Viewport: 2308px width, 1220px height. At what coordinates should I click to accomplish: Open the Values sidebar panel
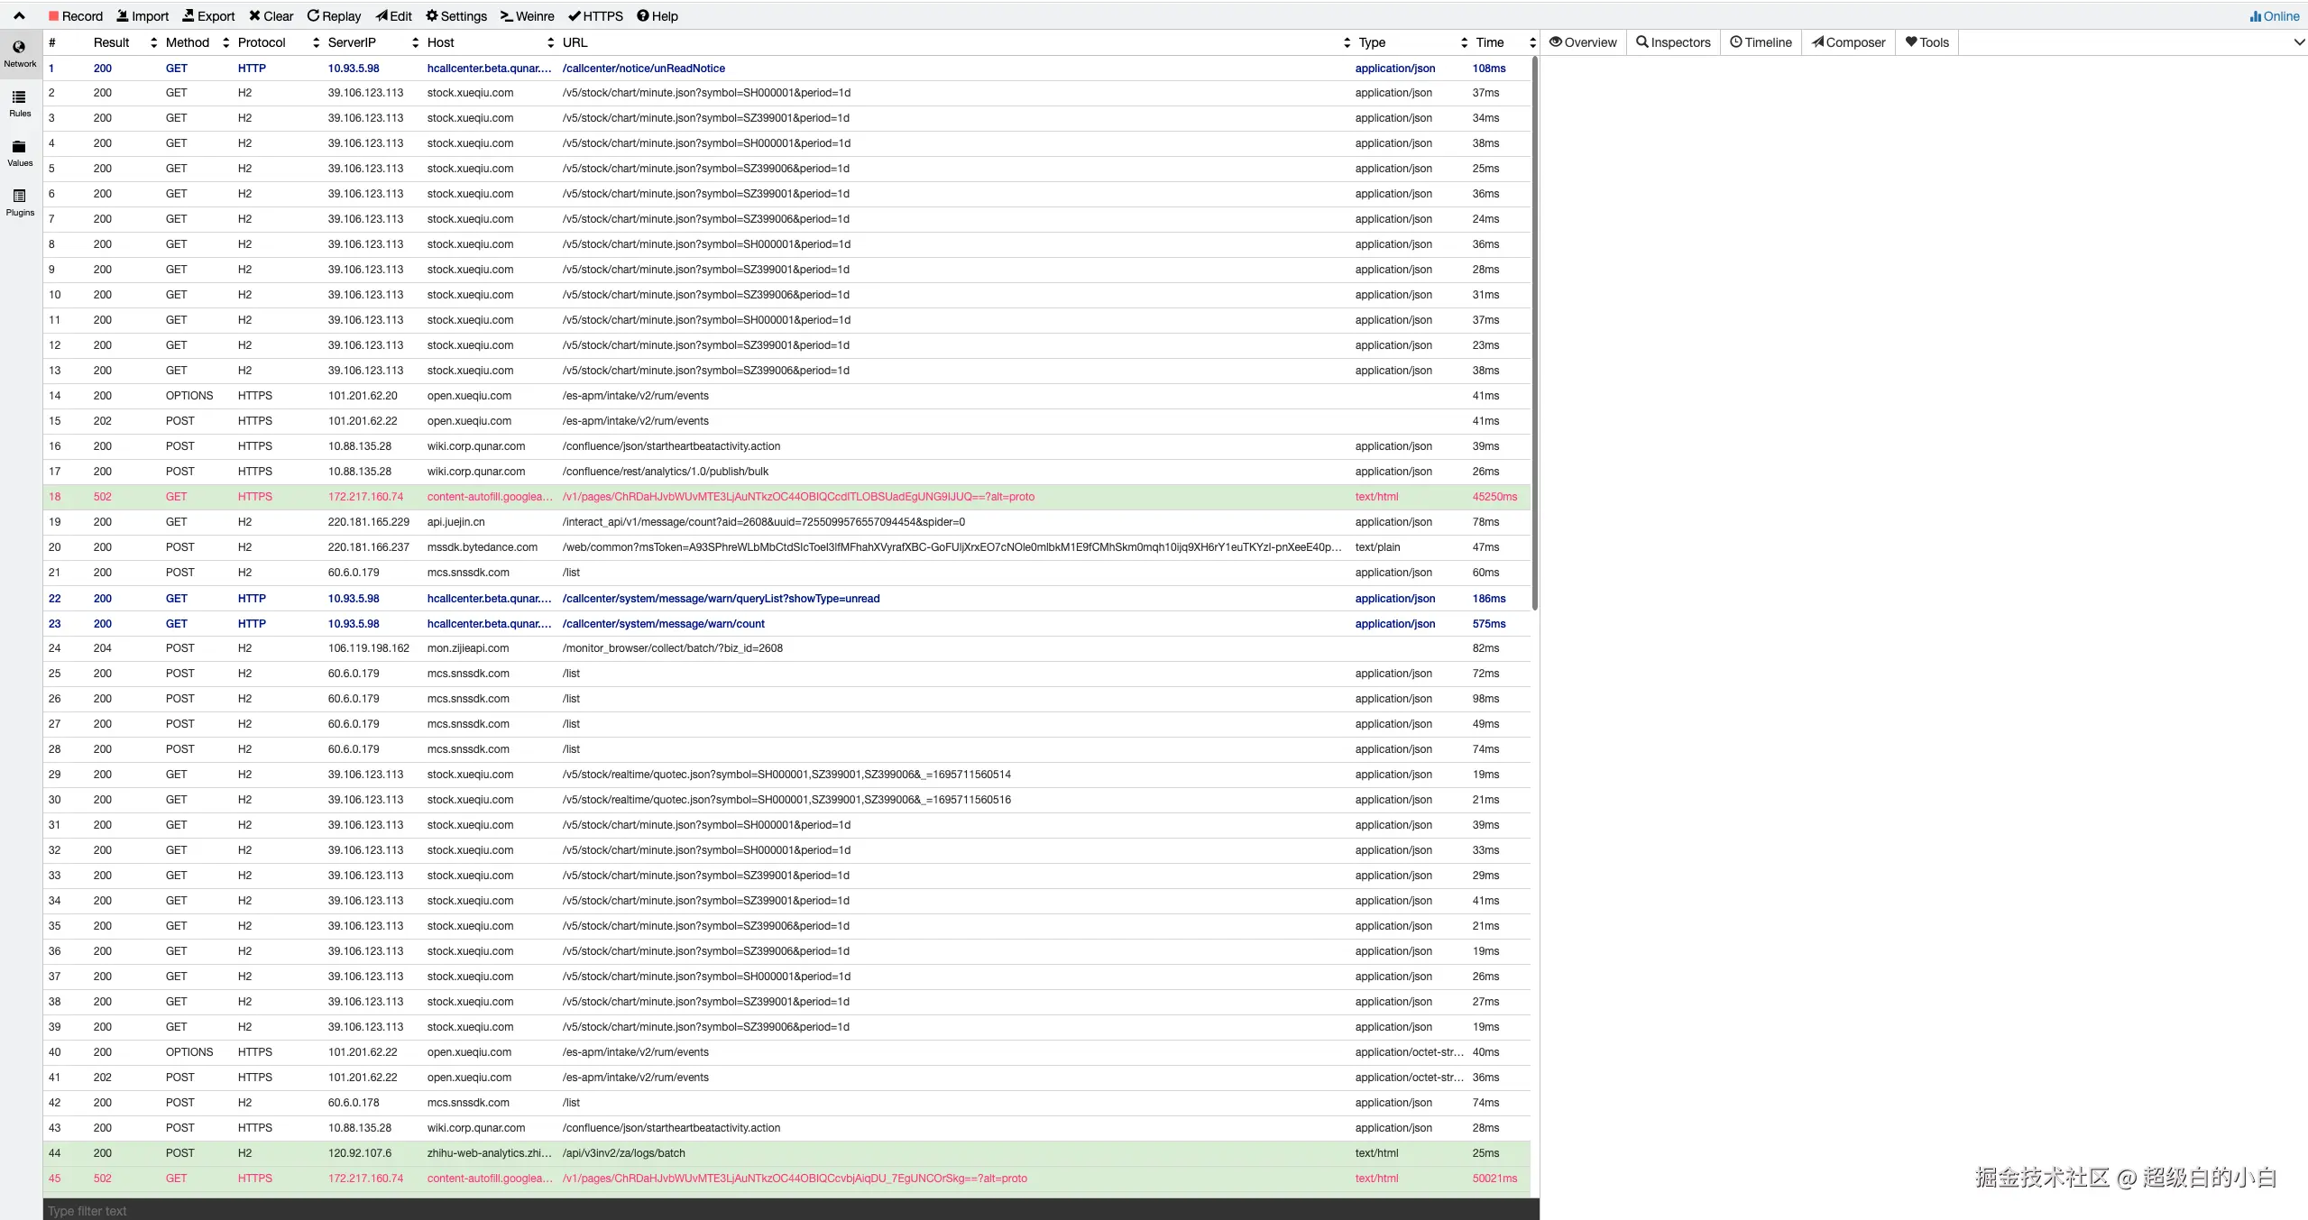pos(19,152)
